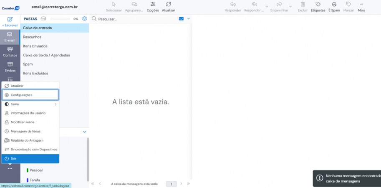Screen dimensions: 381x188
Task: Click the Atualizar toolbar button
Action: point(169,7)
